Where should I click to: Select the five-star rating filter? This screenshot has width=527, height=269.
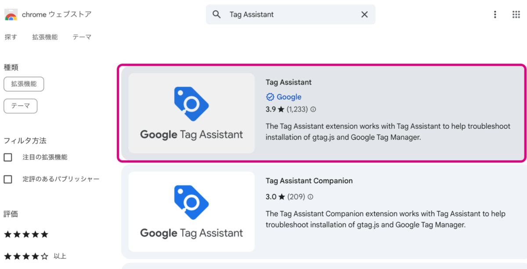point(26,234)
